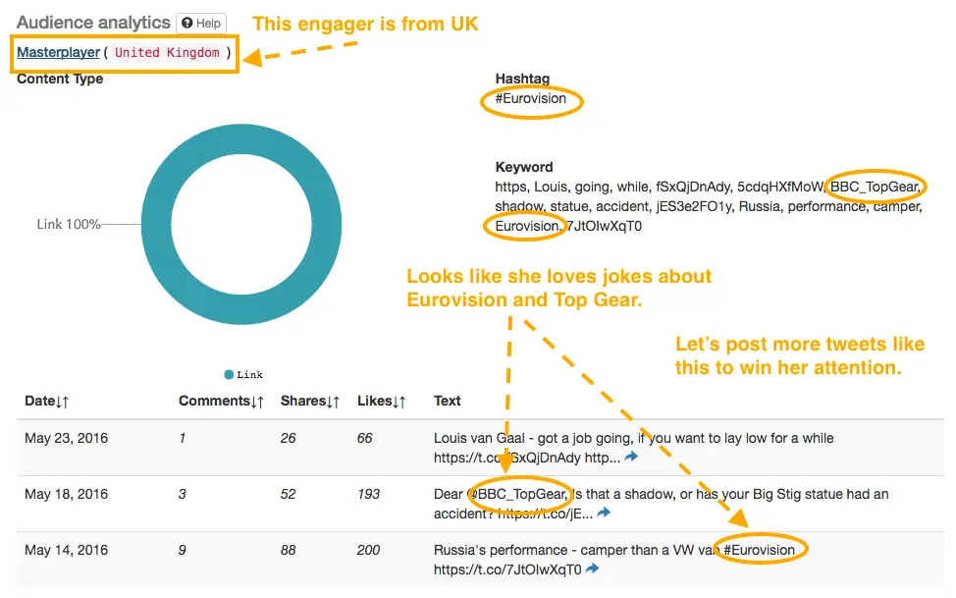Screen dimensions: 956x598
Task: Open the Masterplayer profile link
Action: (58, 52)
